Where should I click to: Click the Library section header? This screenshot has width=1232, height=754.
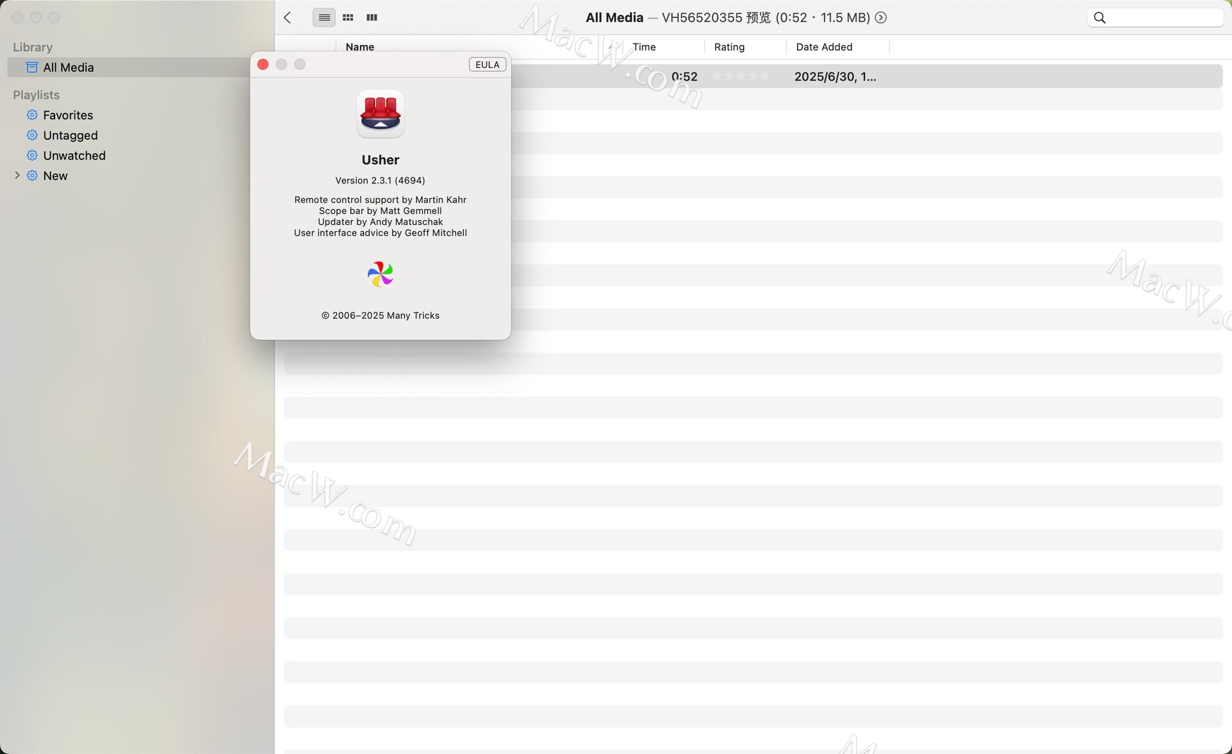33,47
